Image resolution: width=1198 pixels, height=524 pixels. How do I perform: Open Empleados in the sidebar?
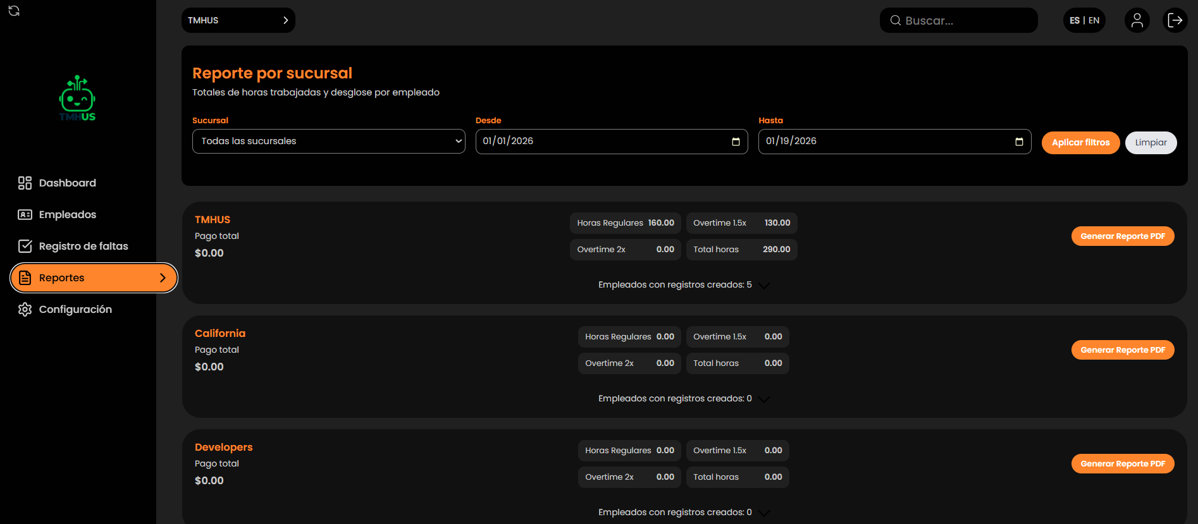click(x=67, y=214)
